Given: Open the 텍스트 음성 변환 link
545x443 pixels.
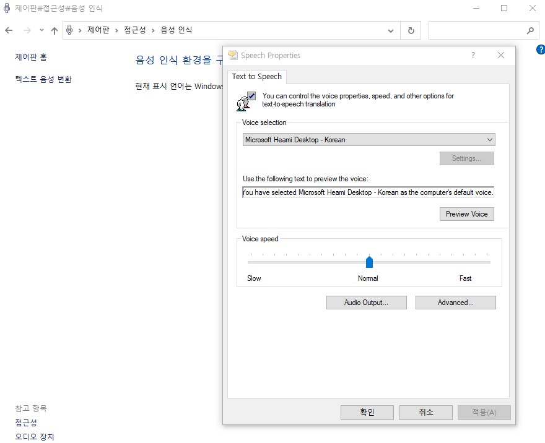Looking at the screenshot, I should (43, 79).
